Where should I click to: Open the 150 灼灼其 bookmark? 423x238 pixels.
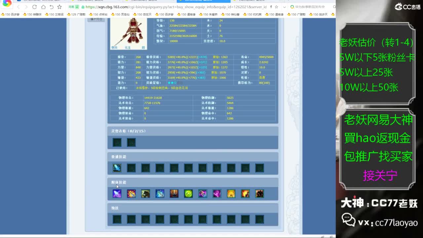coord(252,15)
